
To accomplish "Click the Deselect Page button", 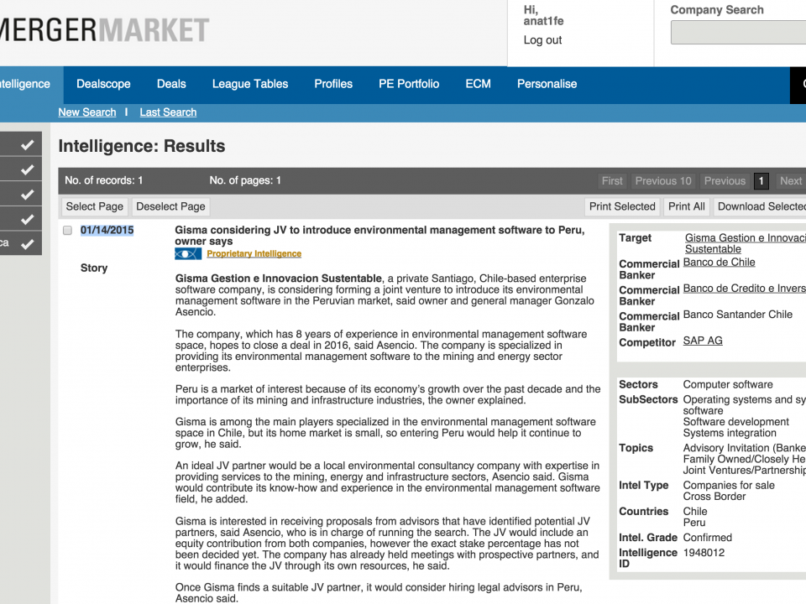I will (x=170, y=206).
